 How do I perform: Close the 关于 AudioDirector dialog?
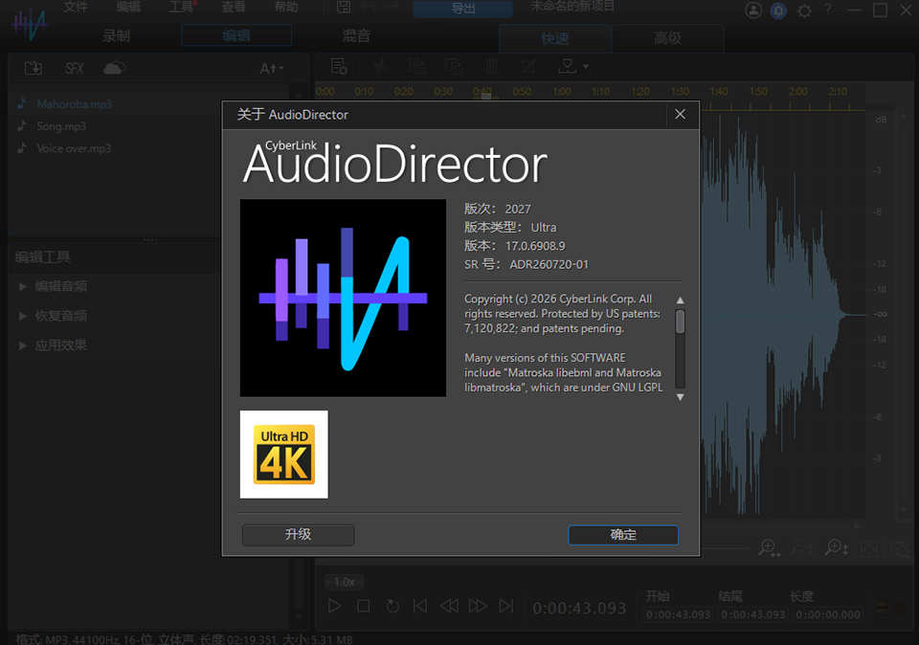coord(680,114)
